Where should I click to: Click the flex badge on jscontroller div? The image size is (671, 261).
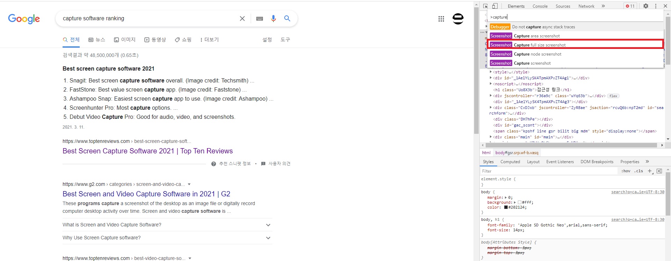coord(613,96)
